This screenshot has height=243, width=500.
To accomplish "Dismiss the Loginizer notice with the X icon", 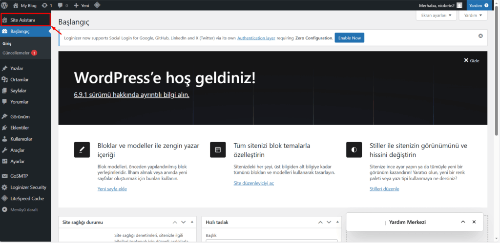I will (x=480, y=36).
